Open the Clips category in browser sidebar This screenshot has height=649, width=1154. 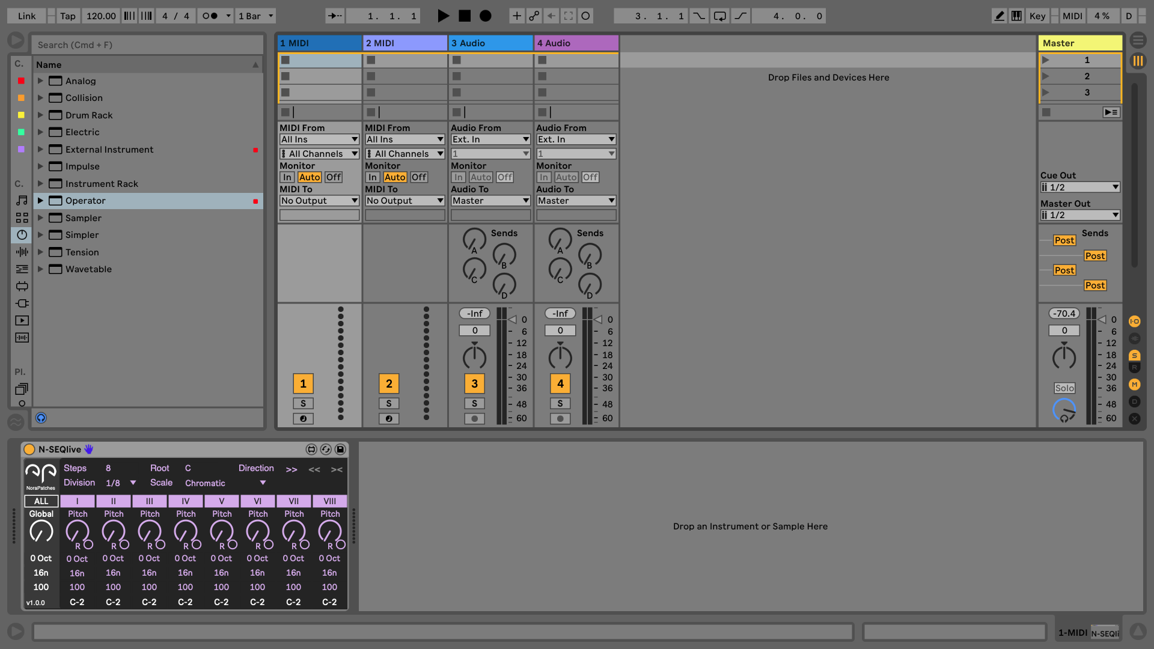coord(22,321)
